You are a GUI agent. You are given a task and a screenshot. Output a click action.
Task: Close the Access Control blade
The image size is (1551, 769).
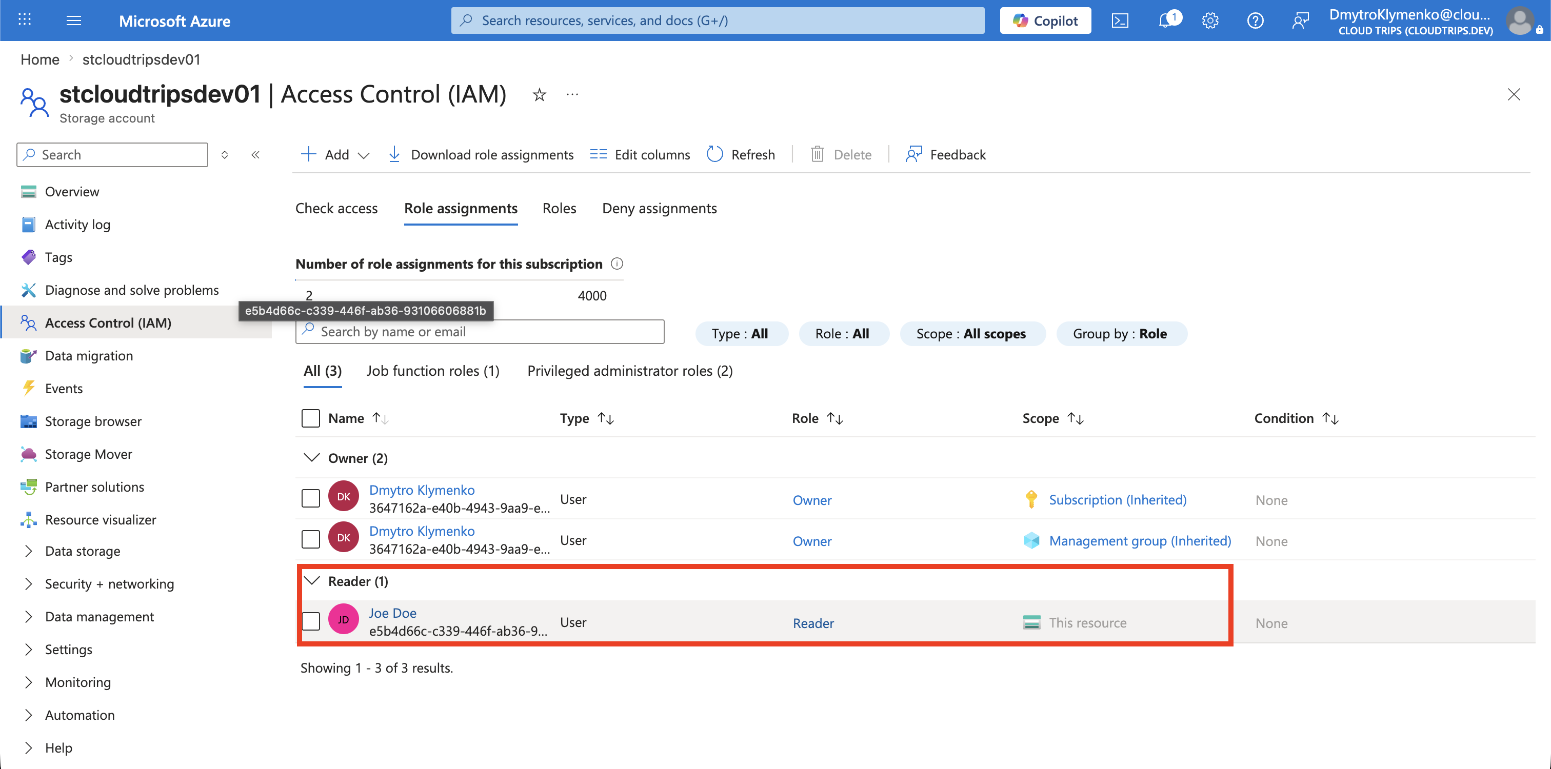coord(1513,94)
